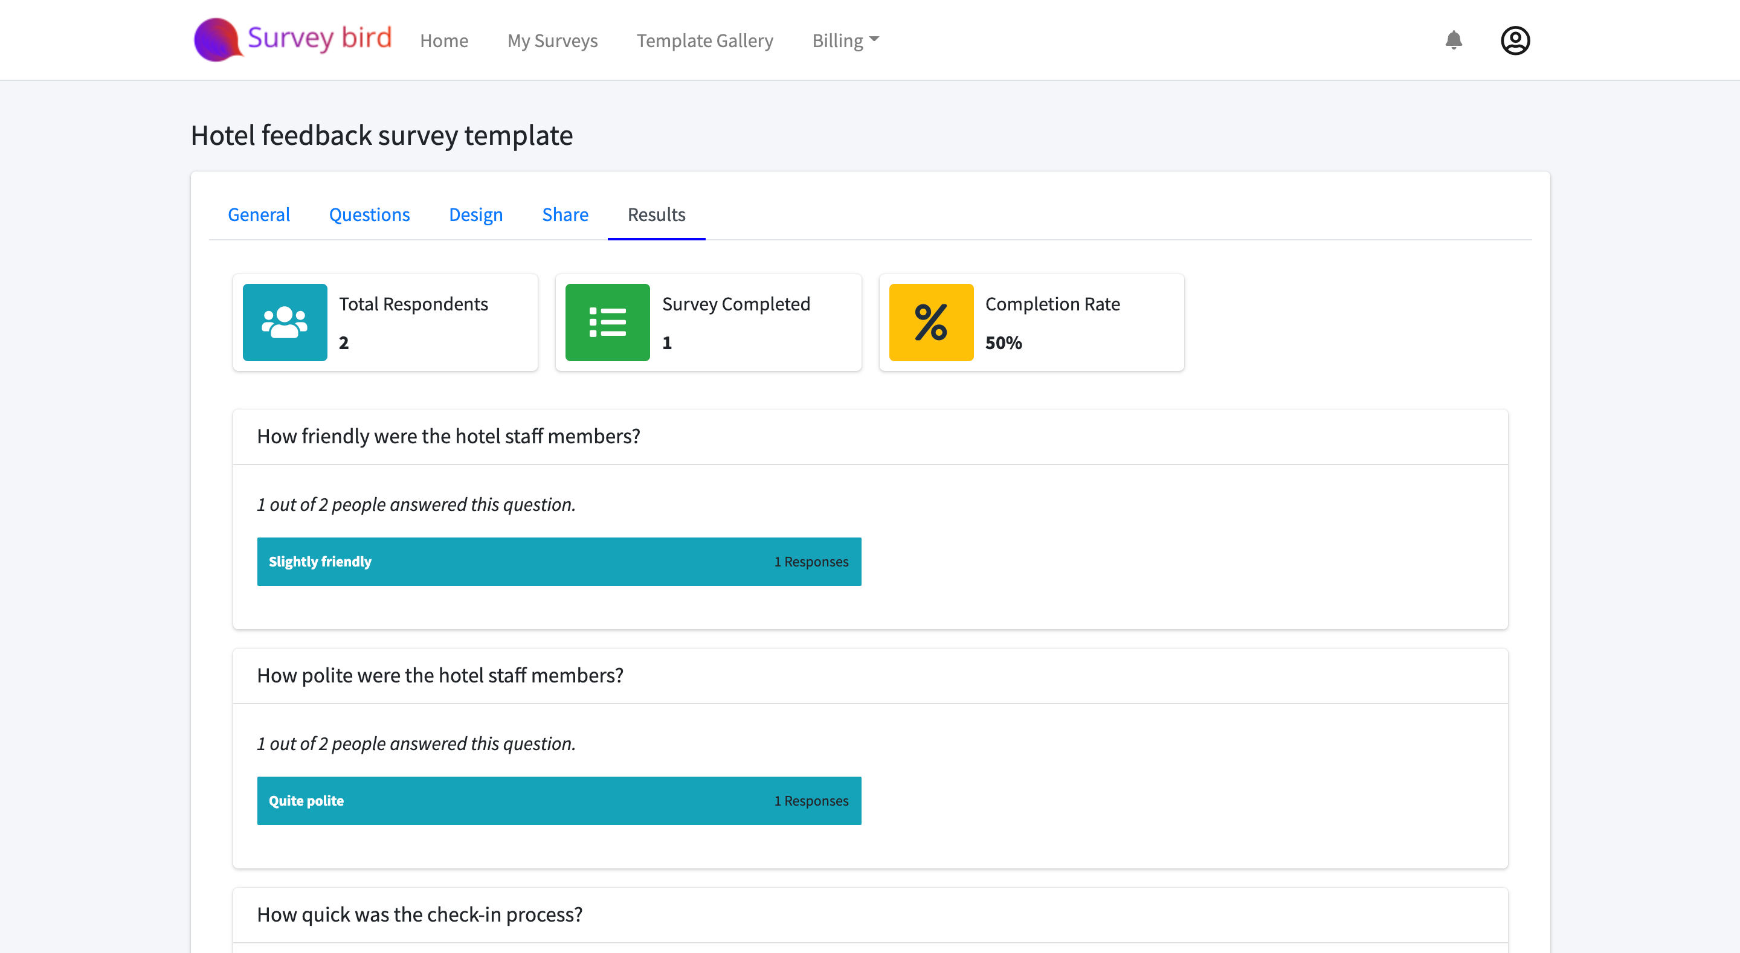
Task: Open My Surveys page
Action: (x=552, y=40)
